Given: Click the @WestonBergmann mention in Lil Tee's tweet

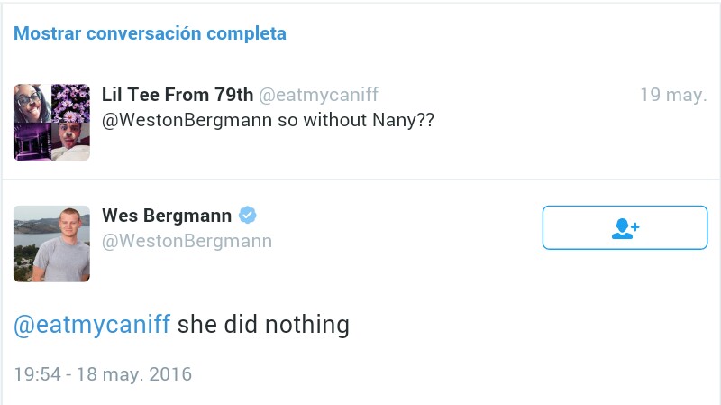Looking at the screenshot, I should coord(187,120).
